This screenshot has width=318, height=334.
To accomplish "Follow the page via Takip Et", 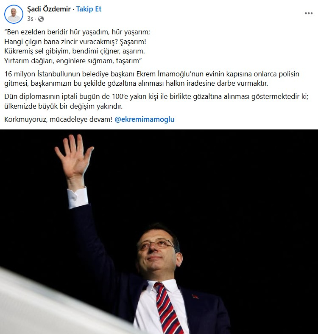I will pyautogui.click(x=89, y=9).
